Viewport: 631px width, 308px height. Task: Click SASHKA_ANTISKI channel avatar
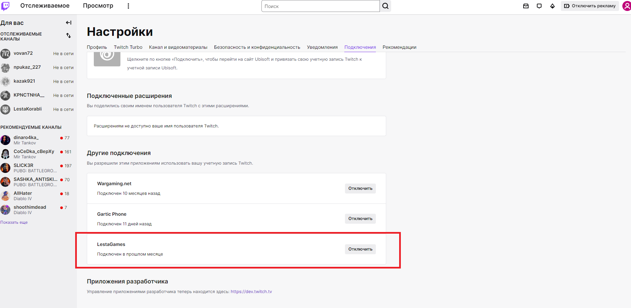(x=5, y=182)
